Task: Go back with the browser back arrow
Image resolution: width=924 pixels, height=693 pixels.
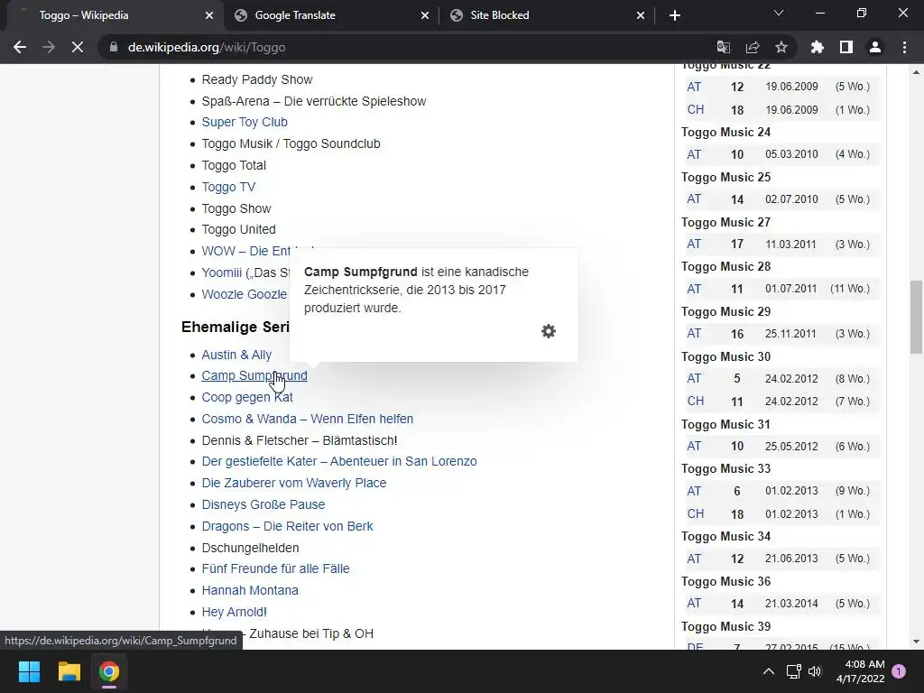Action: [20, 47]
